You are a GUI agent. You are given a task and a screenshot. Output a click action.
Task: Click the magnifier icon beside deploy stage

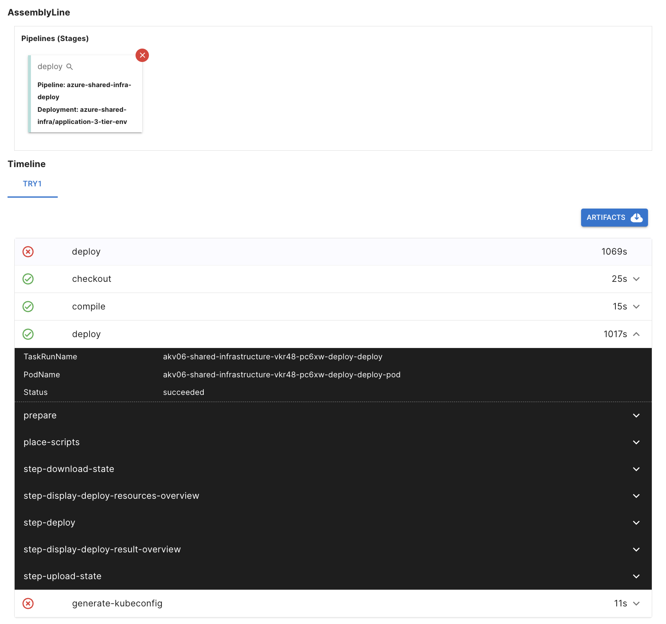click(70, 67)
